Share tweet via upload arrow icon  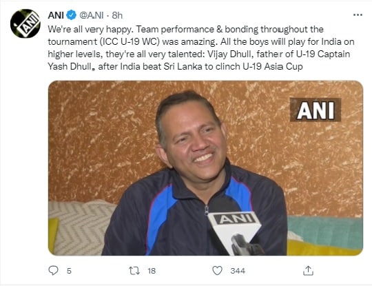[x=308, y=271]
